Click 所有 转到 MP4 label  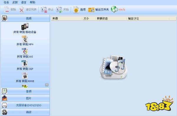pyautogui.click(x=25, y=44)
